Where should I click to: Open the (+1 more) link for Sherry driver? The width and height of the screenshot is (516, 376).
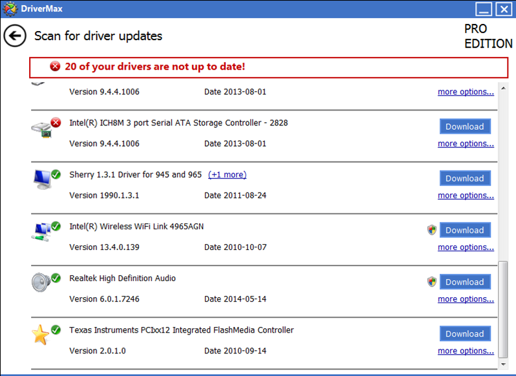pos(227,175)
